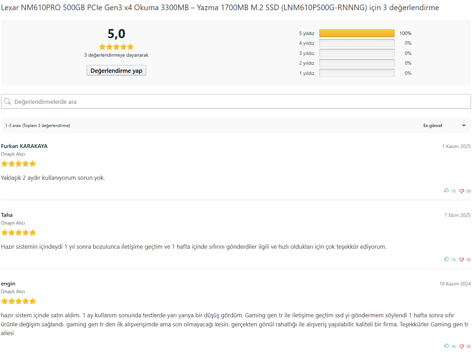The height and width of the screenshot is (354, 472).
Task: Click the date '18 Kasım 2024'
Action: (x=455, y=284)
